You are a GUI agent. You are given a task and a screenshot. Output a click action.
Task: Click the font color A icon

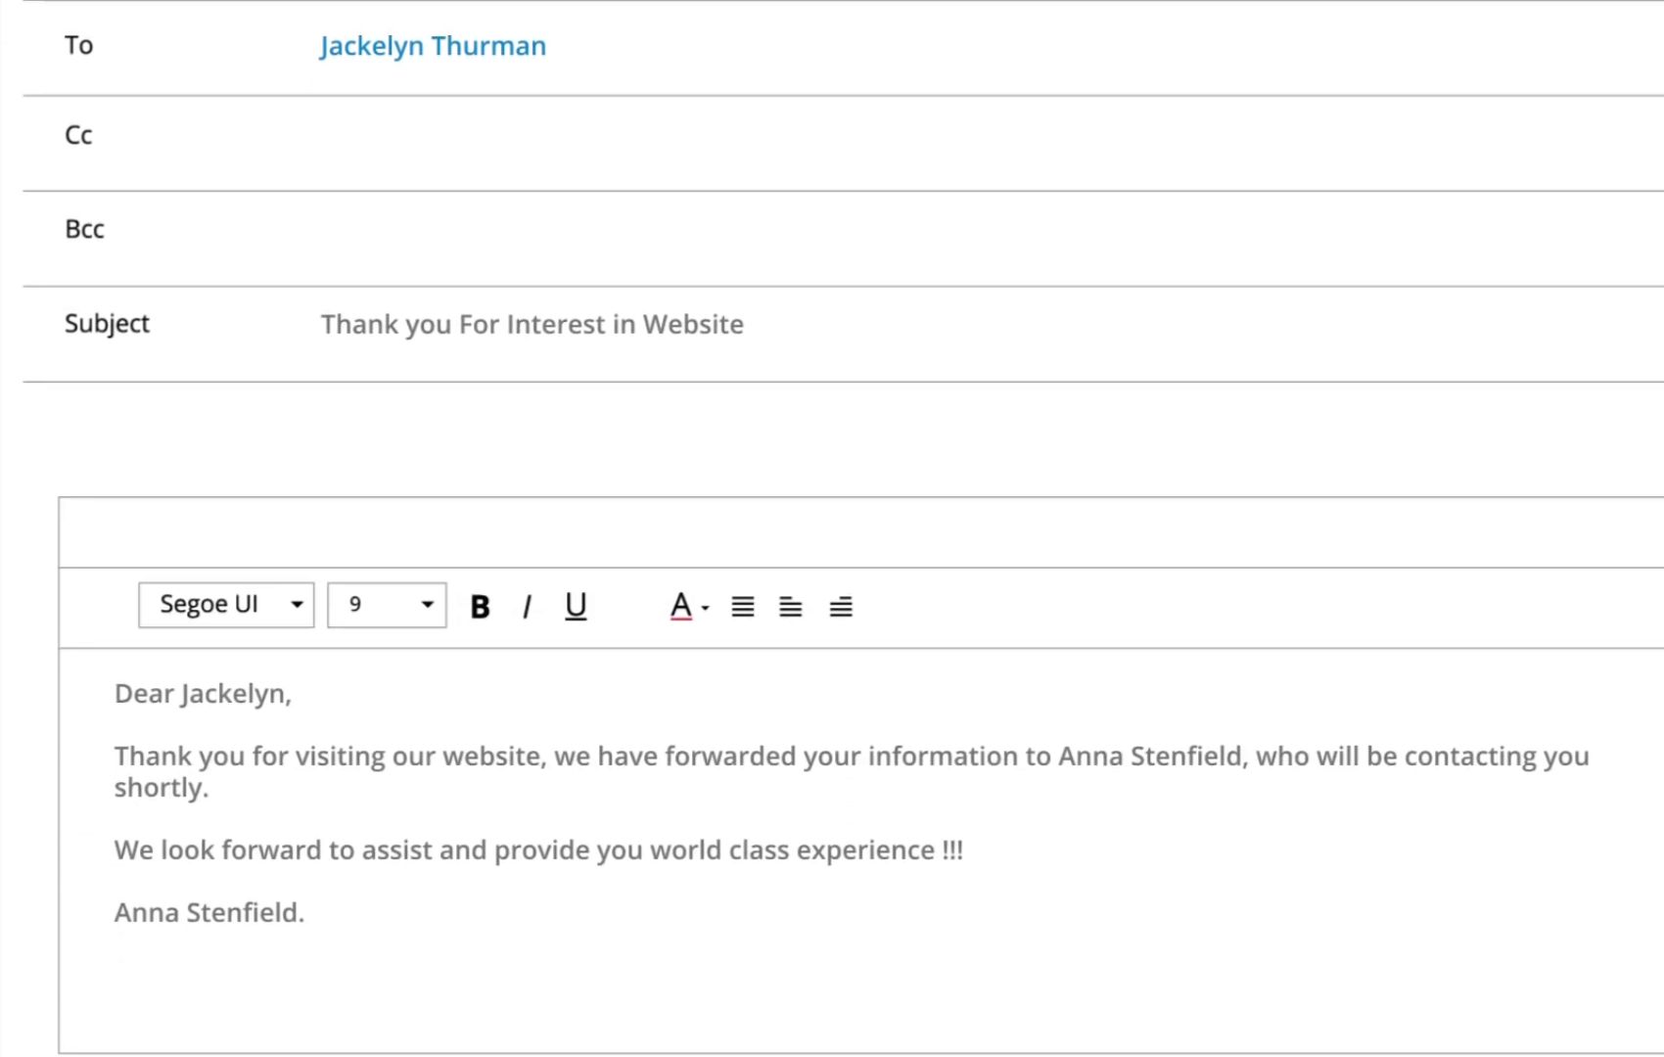(681, 607)
